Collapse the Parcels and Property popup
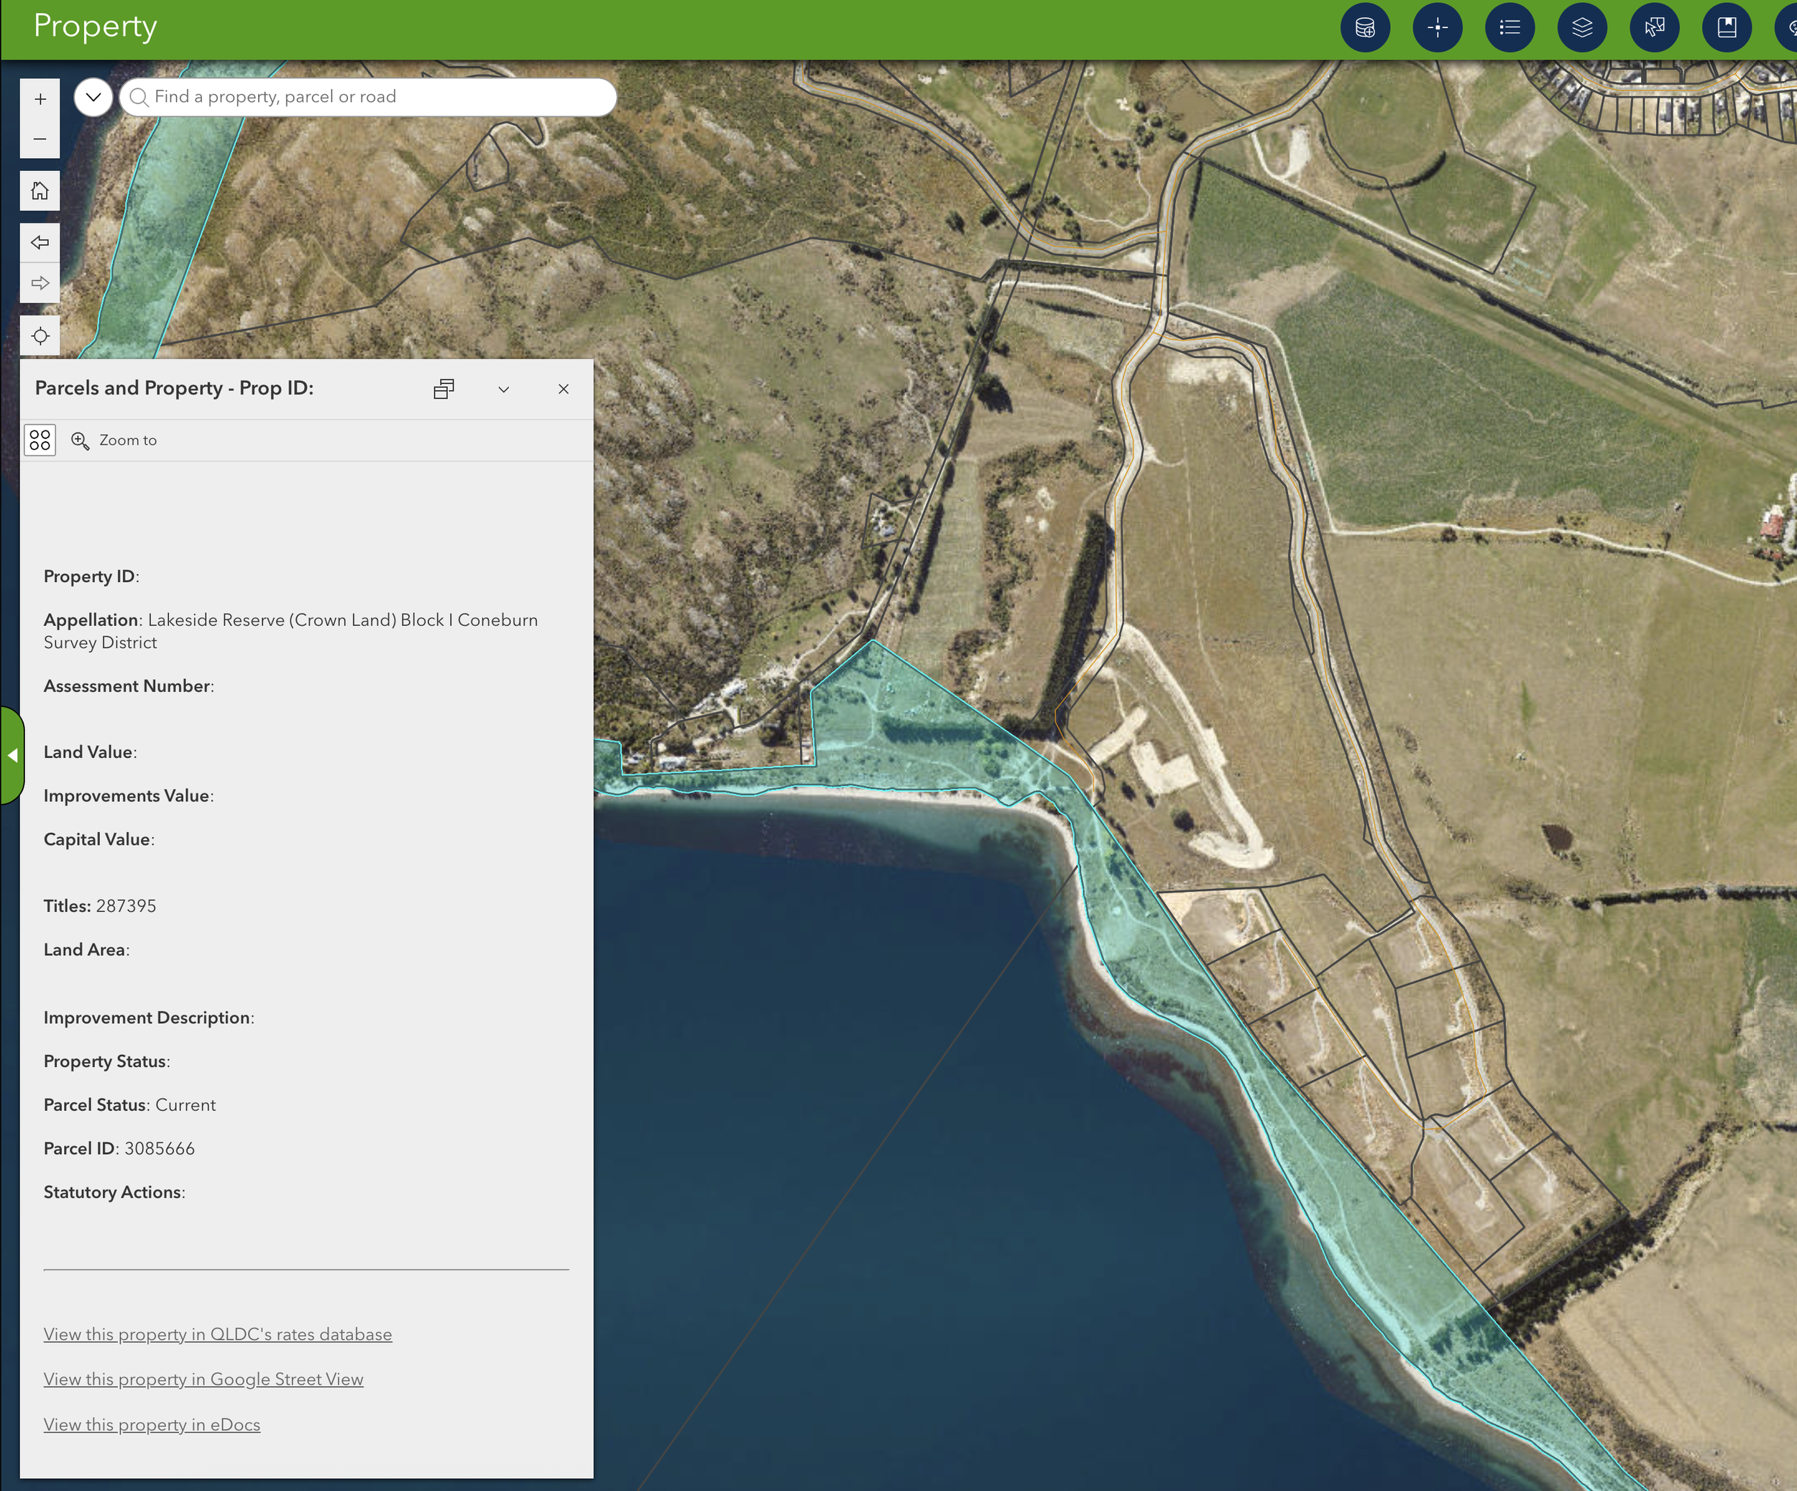This screenshot has width=1797, height=1491. pyautogui.click(x=504, y=389)
